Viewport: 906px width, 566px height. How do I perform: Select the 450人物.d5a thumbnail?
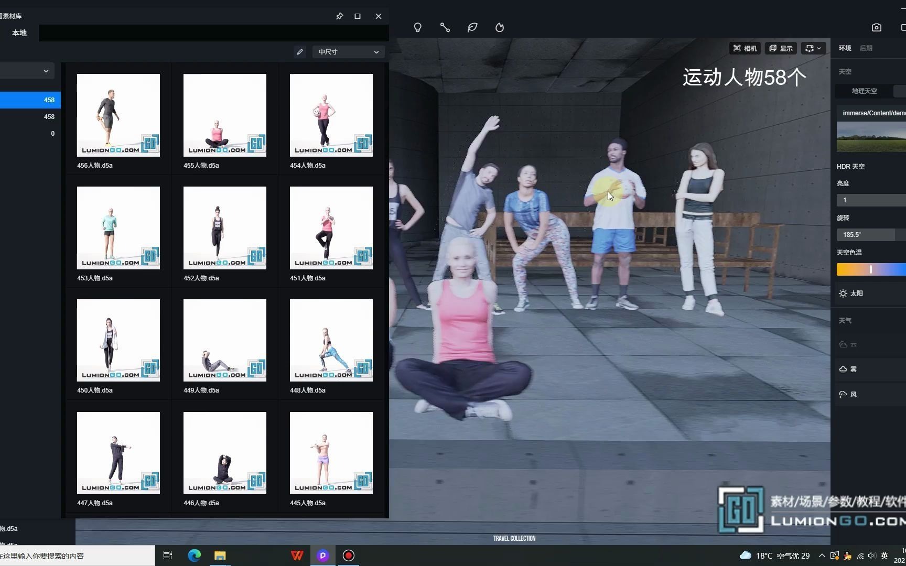pyautogui.click(x=118, y=340)
